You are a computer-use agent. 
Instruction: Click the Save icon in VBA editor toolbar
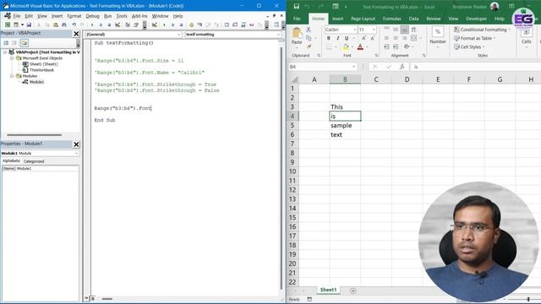pos(29,24)
